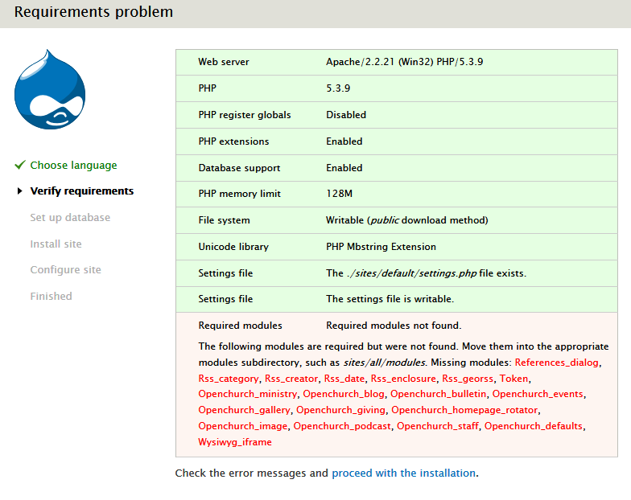Click the Database support label
The height and width of the screenshot is (500, 631).
[240, 168]
